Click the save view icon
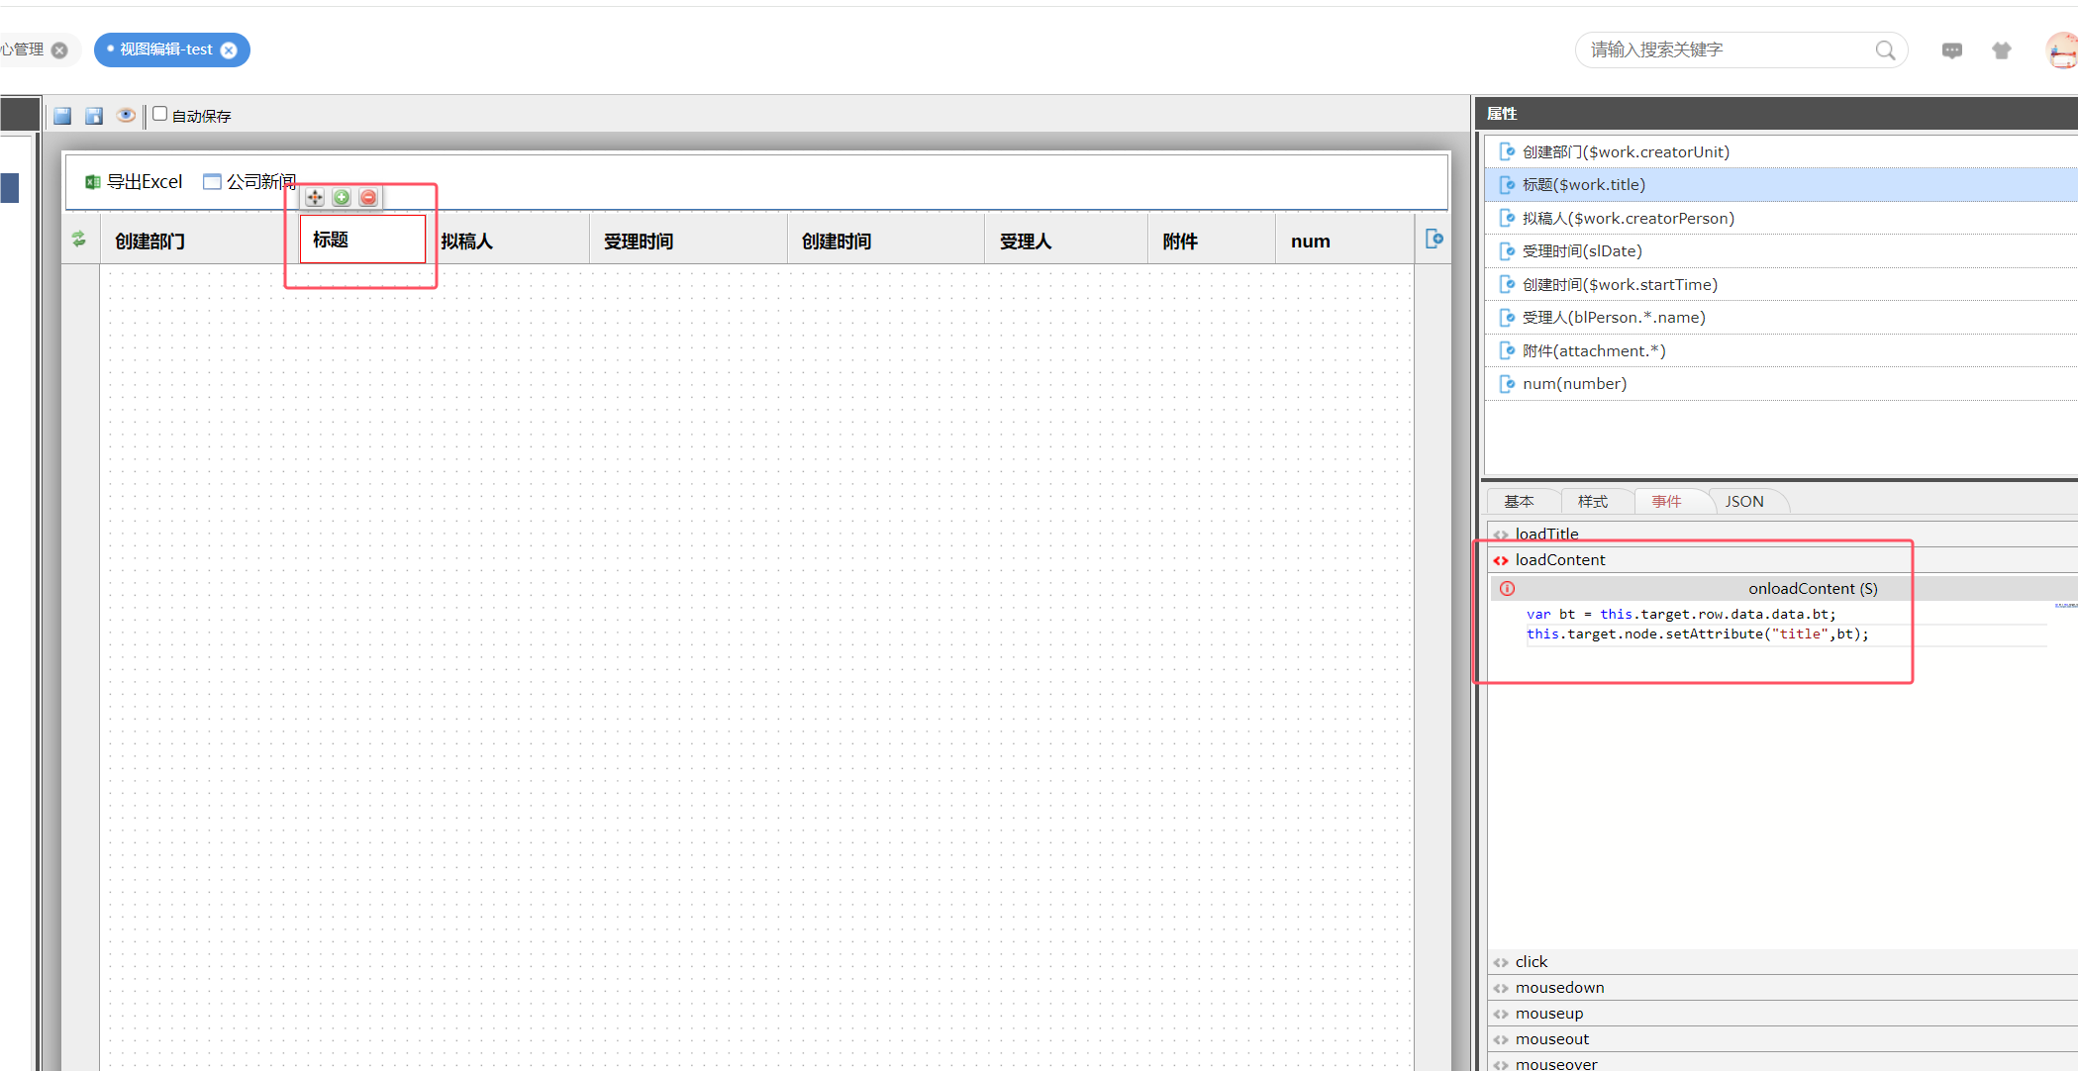Viewport: 2078px width, 1071px height. tap(62, 116)
